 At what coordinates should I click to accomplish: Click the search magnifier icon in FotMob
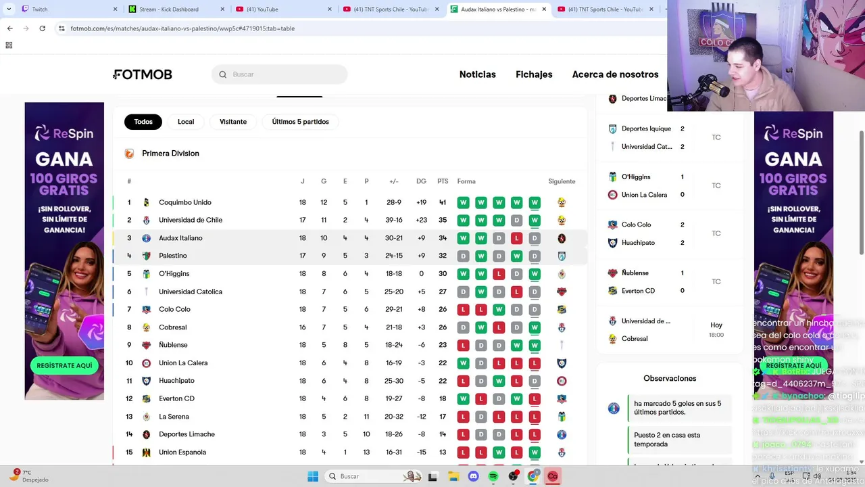pyautogui.click(x=223, y=74)
